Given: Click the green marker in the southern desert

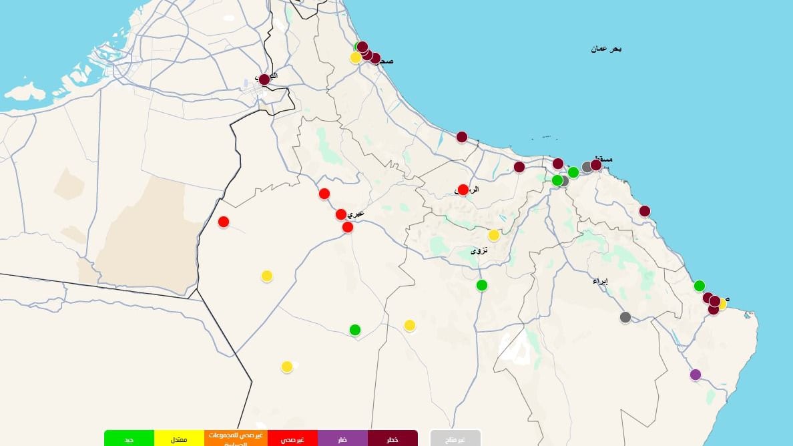Looking at the screenshot, I should pyautogui.click(x=355, y=330).
